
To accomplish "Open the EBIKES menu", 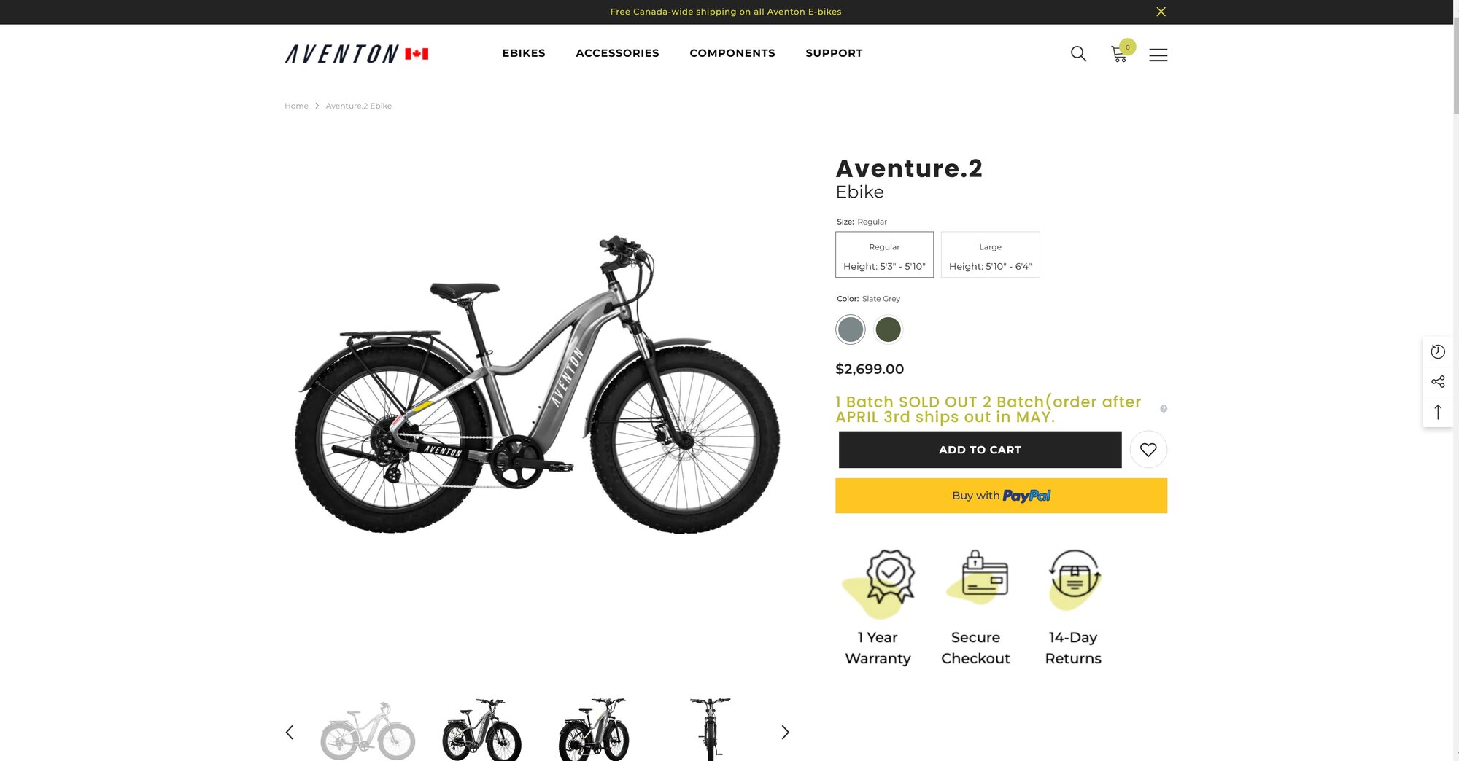I will (524, 53).
